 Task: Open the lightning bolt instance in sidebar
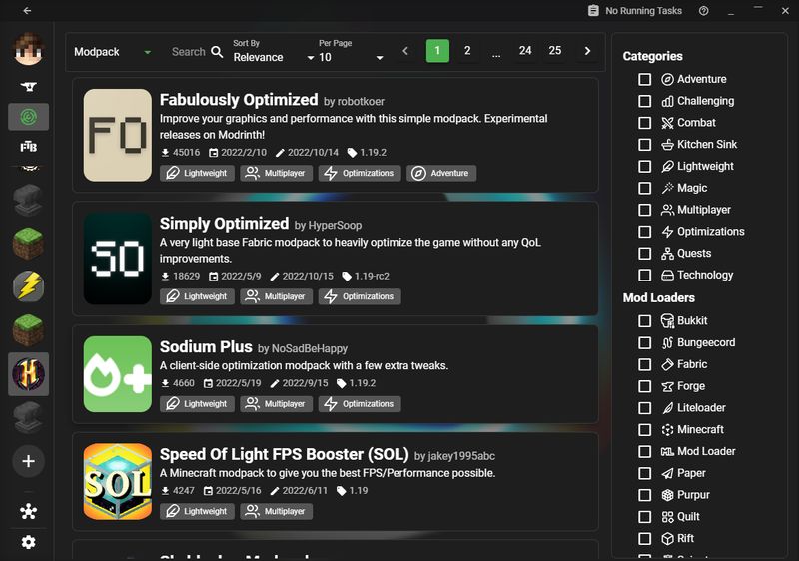click(x=29, y=286)
